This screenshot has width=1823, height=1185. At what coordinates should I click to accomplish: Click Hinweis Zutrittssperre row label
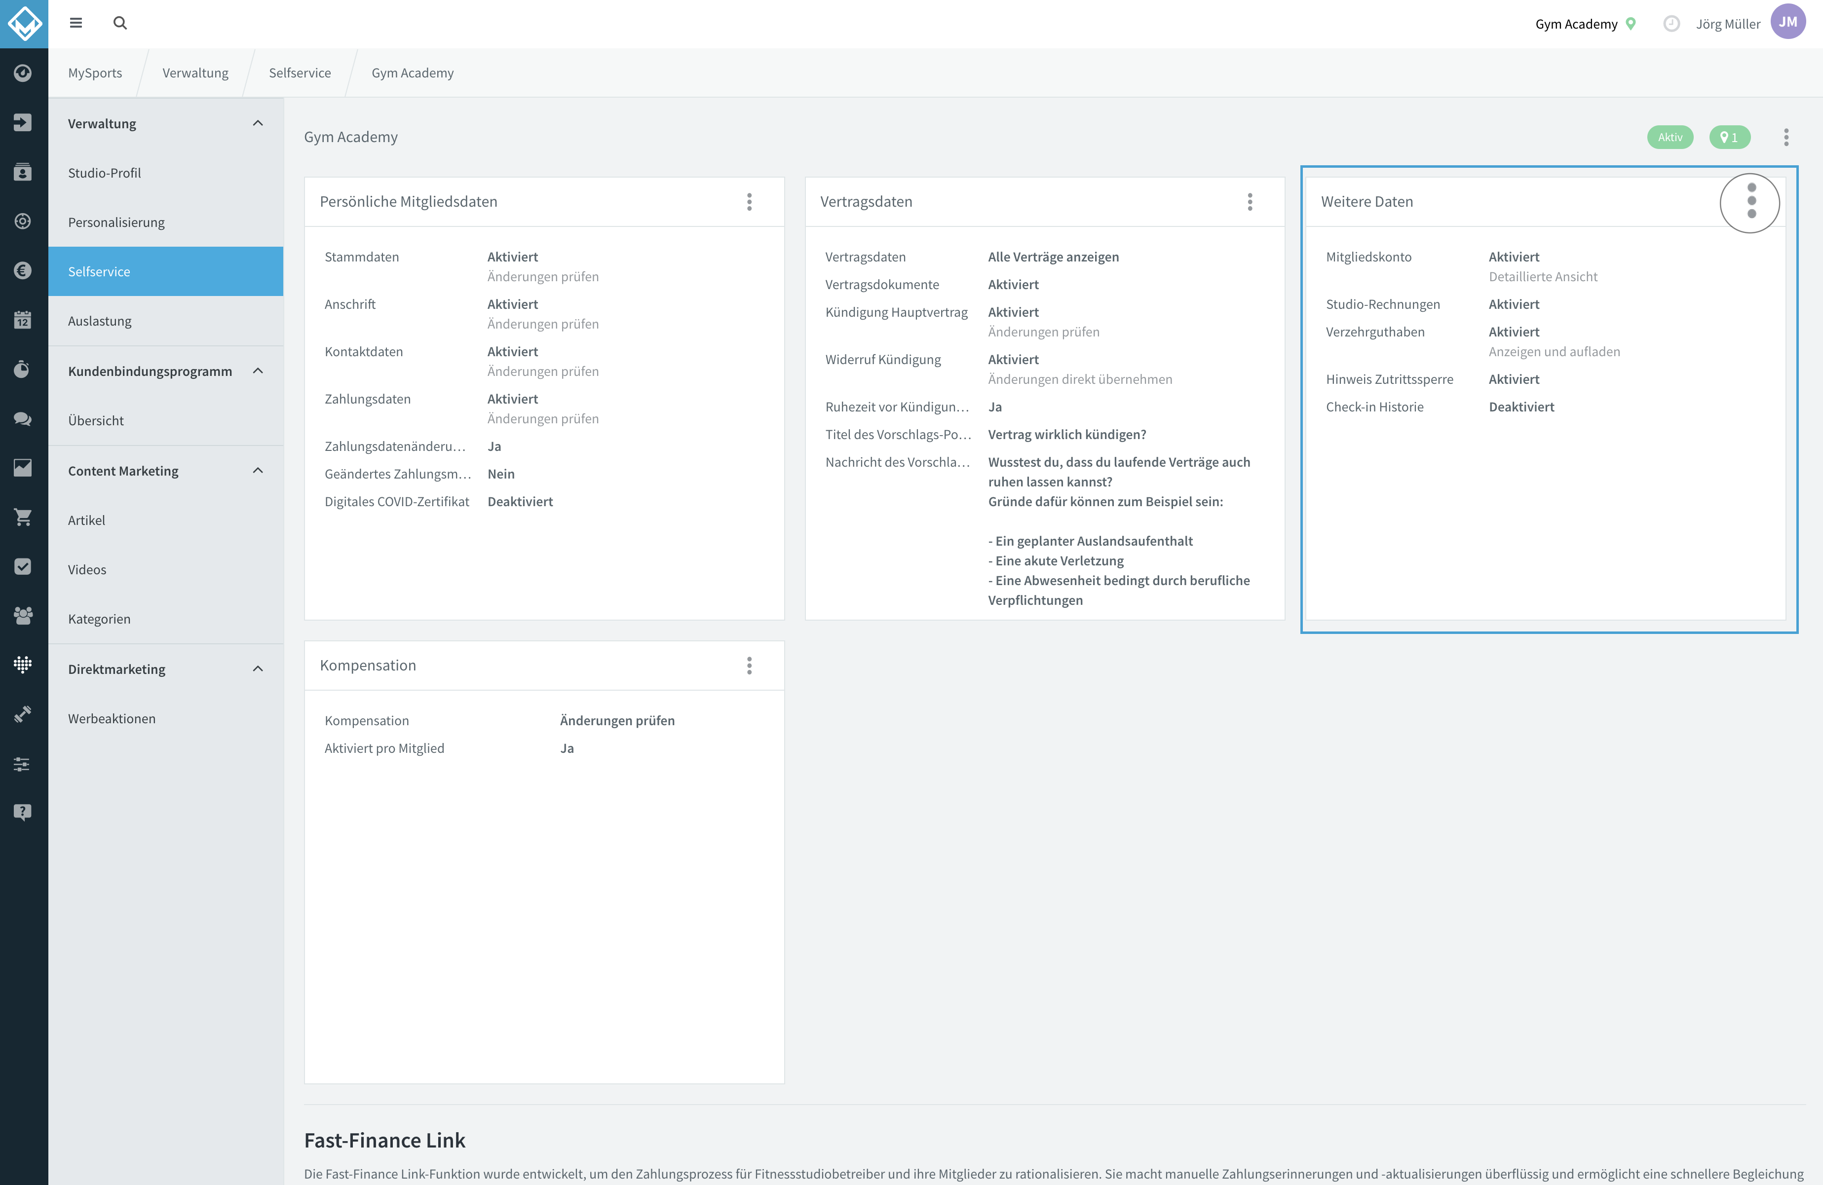pyautogui.click(x=1390, y=380)
